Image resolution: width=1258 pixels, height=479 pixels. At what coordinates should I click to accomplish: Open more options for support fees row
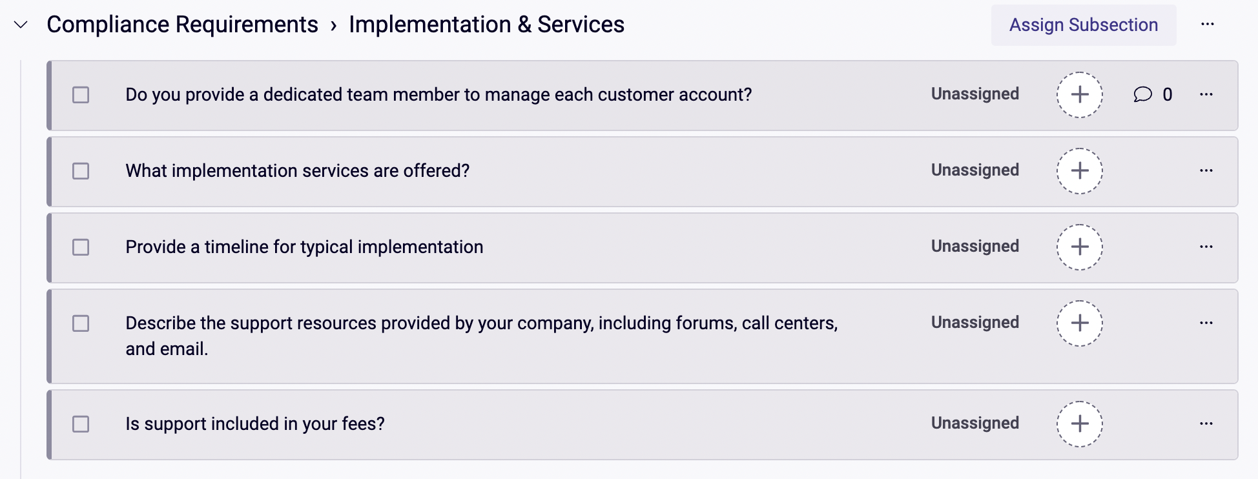(x=1206, y=423)
